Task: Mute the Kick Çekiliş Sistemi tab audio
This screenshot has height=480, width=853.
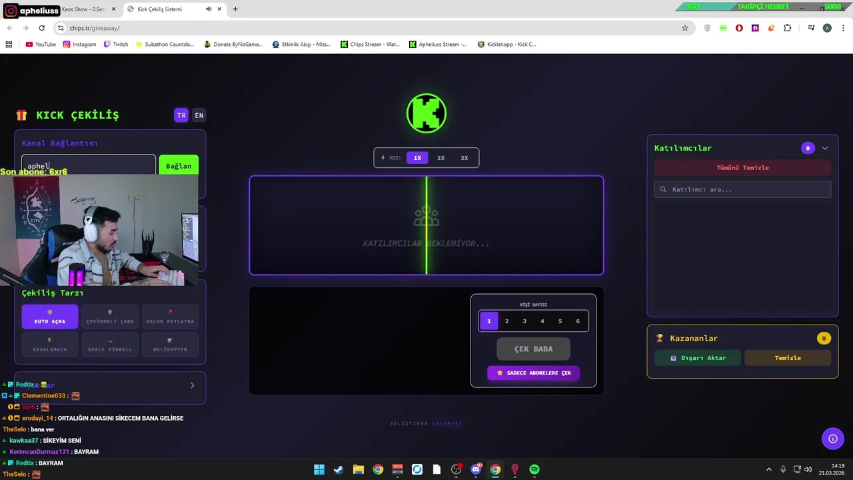Action: [x=209, y=9]
